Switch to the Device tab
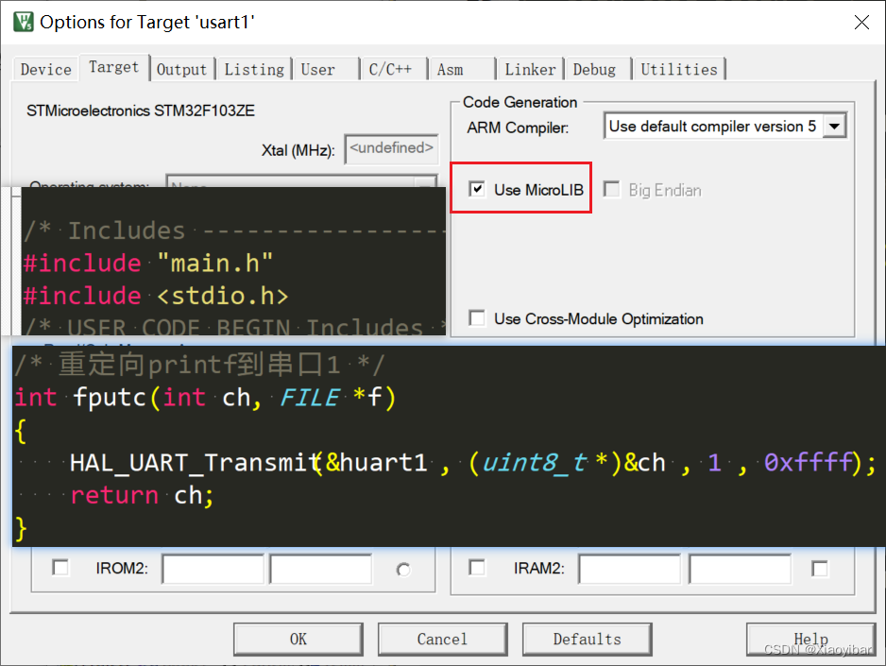The height and width of the screenshot is (666, 886). 45,70
